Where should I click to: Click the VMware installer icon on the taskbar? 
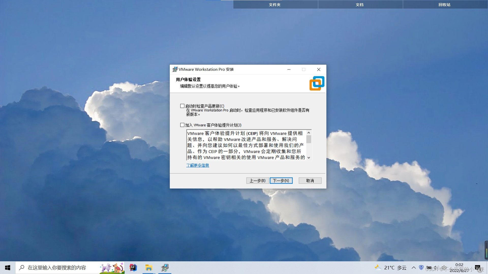point(165,268)
